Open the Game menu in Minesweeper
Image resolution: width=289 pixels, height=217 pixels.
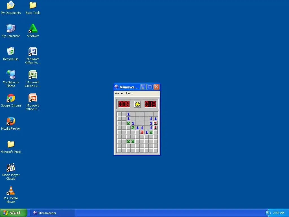coord(119,93)
